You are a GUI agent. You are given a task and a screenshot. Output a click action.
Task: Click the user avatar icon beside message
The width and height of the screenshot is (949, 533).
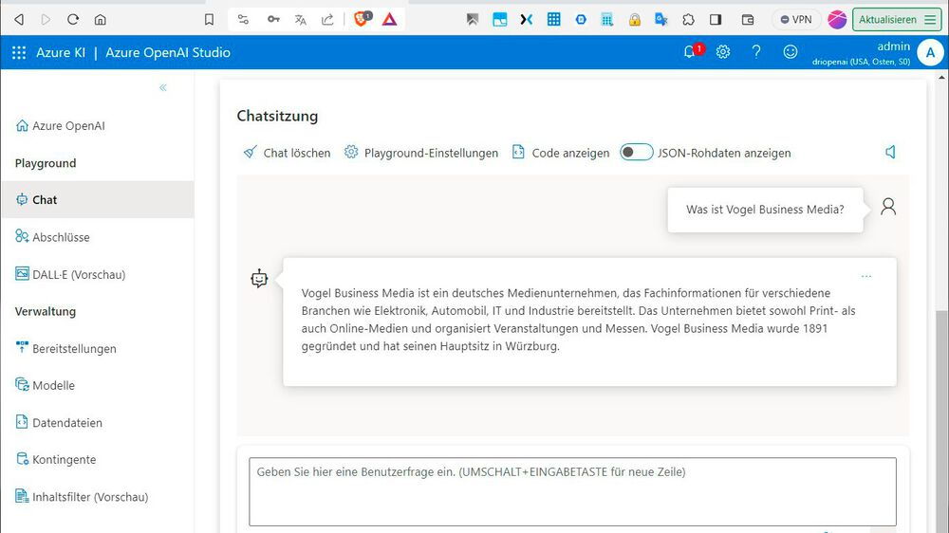[888, 207]
